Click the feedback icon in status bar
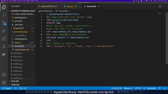This screenshot has height=94, width=168. tap(160, 88)
